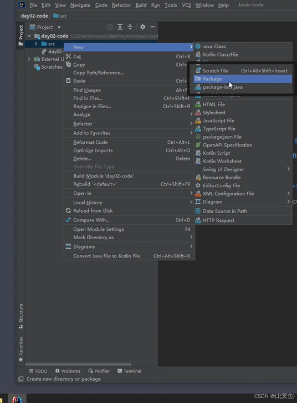Image resolution: width=297 pixels, height=403 pixels.
Task: Select Convert Java File to Kotlin File
Action: (129, 256)
